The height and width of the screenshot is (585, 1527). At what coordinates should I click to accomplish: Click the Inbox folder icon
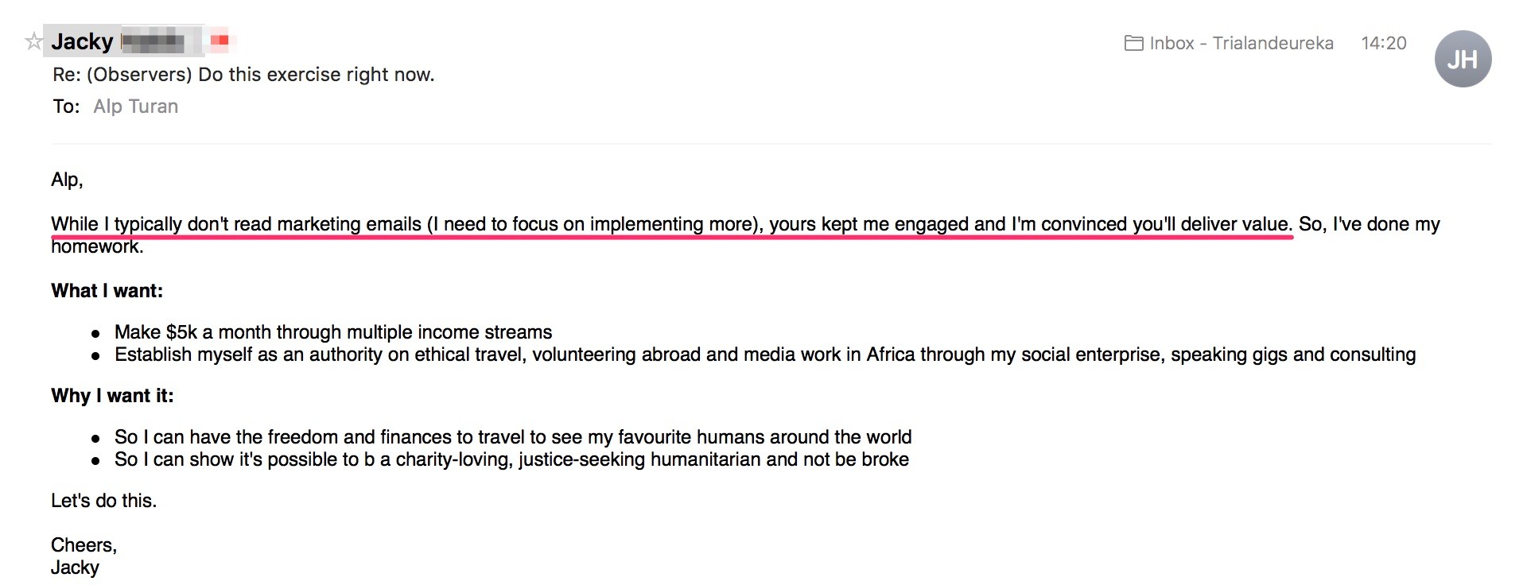(x=1133, y=43)
